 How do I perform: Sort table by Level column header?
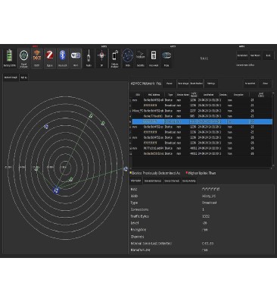pos(260,95)
